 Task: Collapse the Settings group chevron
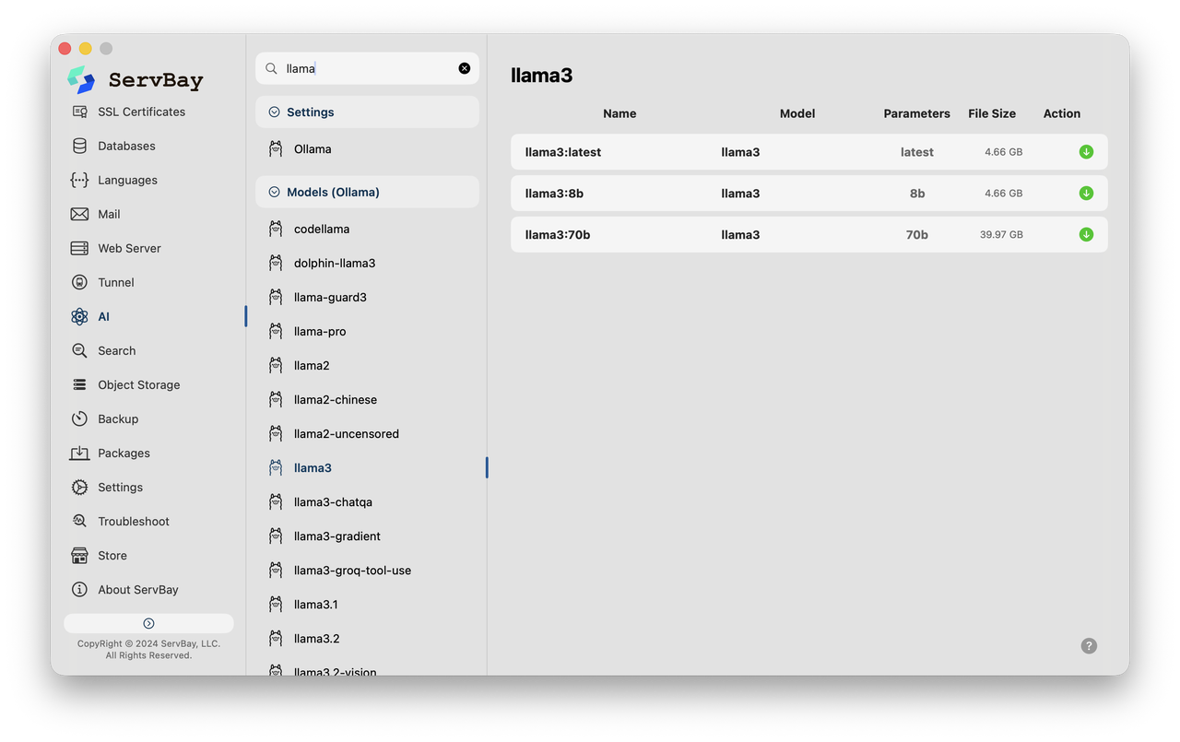[274, 112]
